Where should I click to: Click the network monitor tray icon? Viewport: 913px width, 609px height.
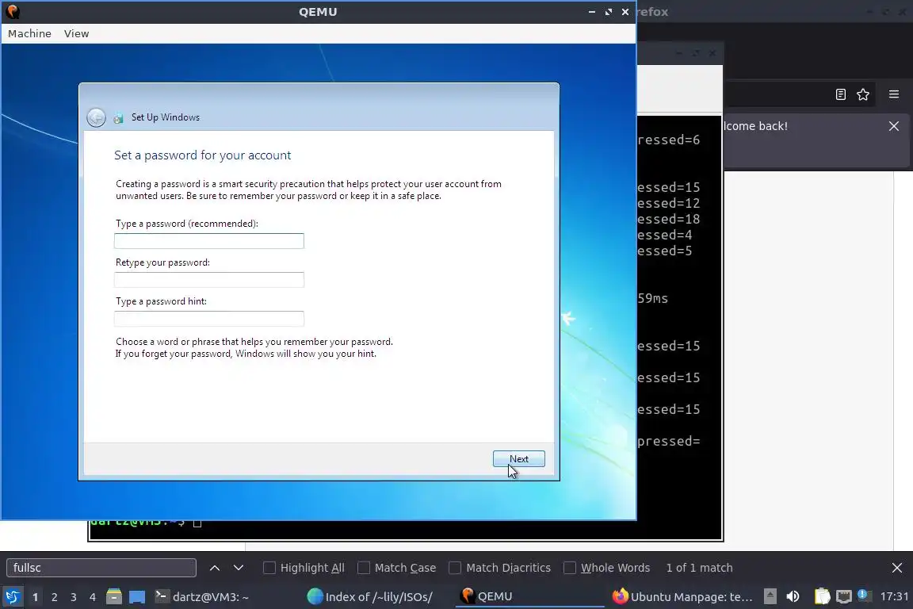(x=844, y=597)
